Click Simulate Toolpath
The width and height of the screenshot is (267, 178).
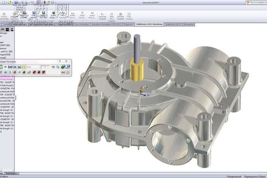(x=120, y=16)
